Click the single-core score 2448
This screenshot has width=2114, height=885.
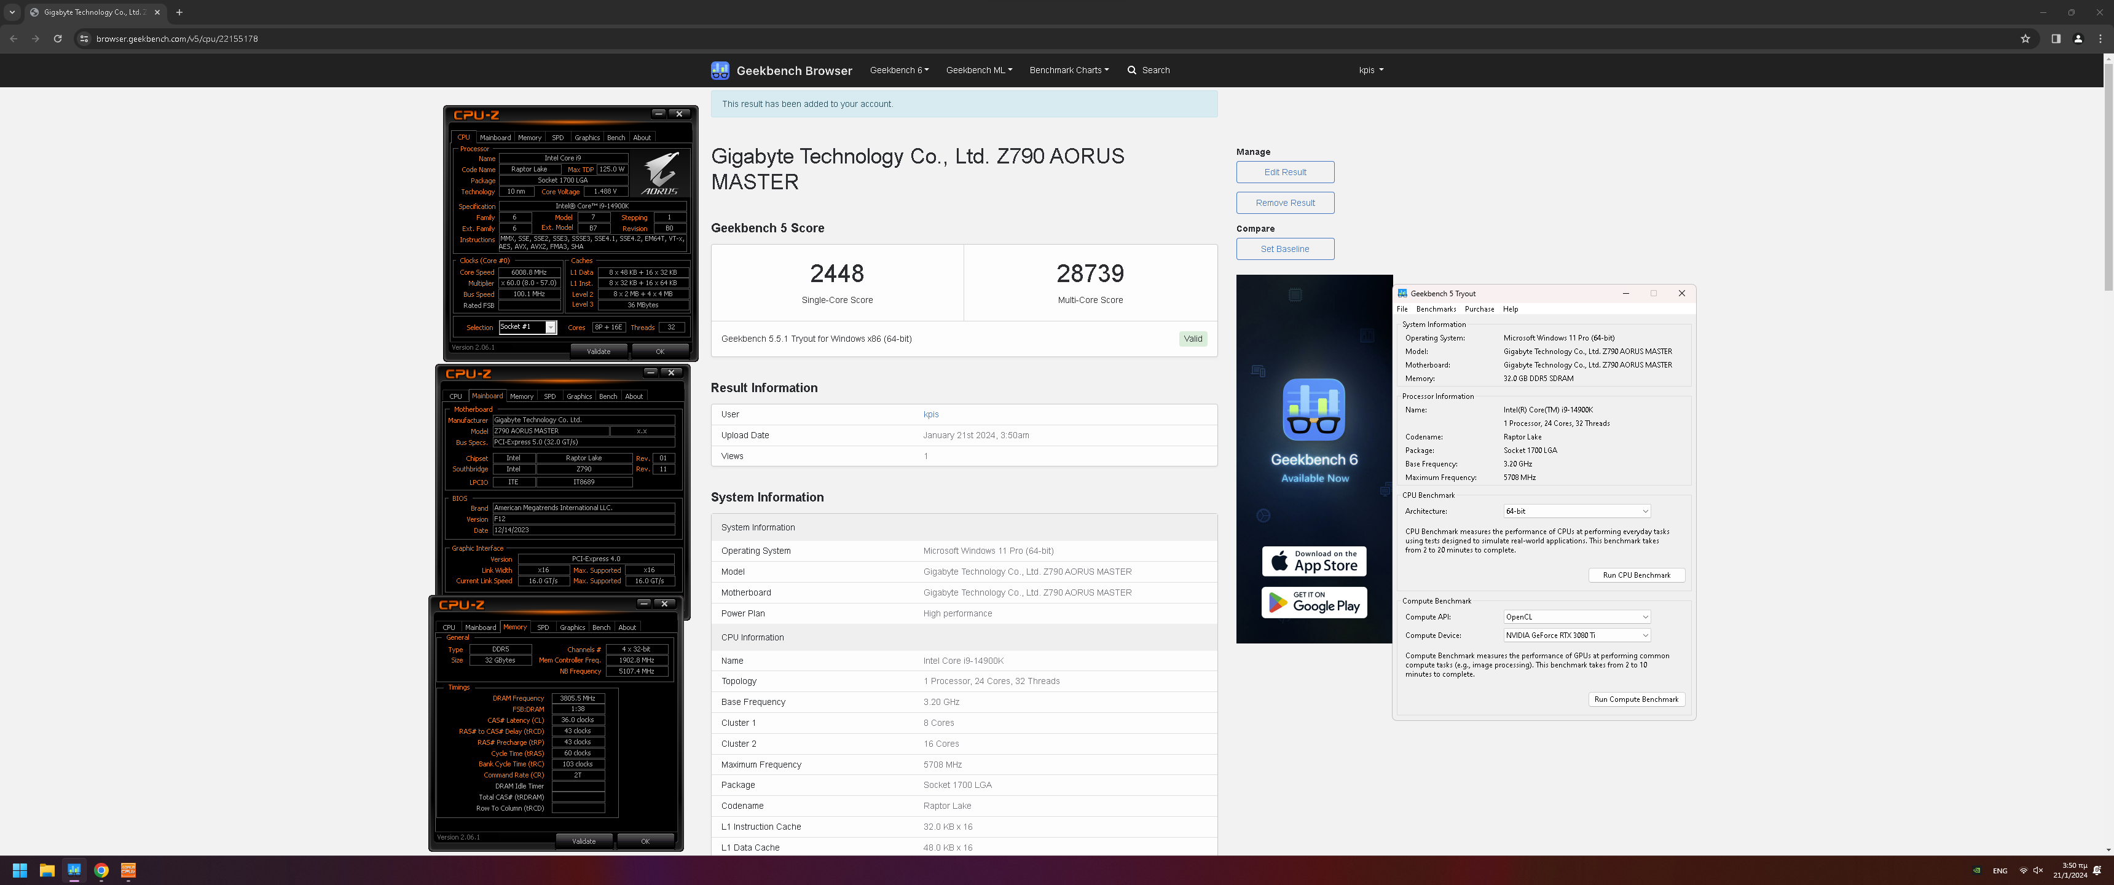point(836,273)
